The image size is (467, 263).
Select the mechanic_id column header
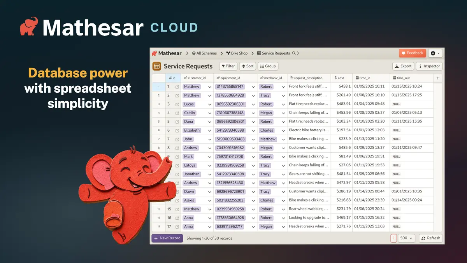coord(272,78)
